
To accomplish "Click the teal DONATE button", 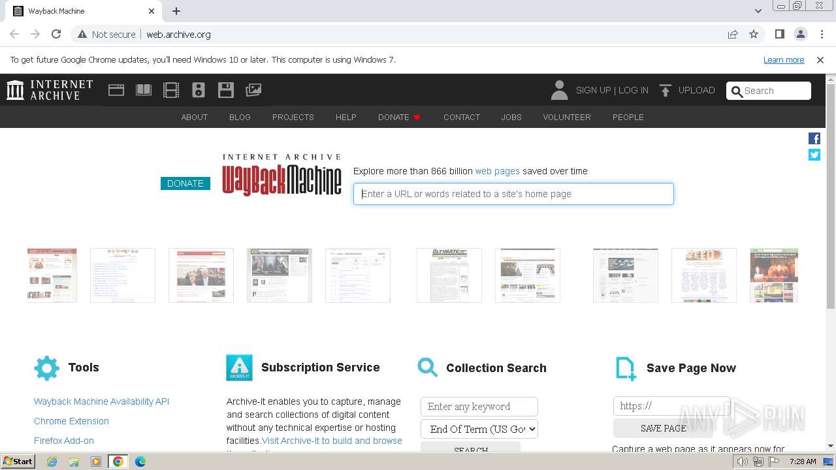I will [185, 183].
